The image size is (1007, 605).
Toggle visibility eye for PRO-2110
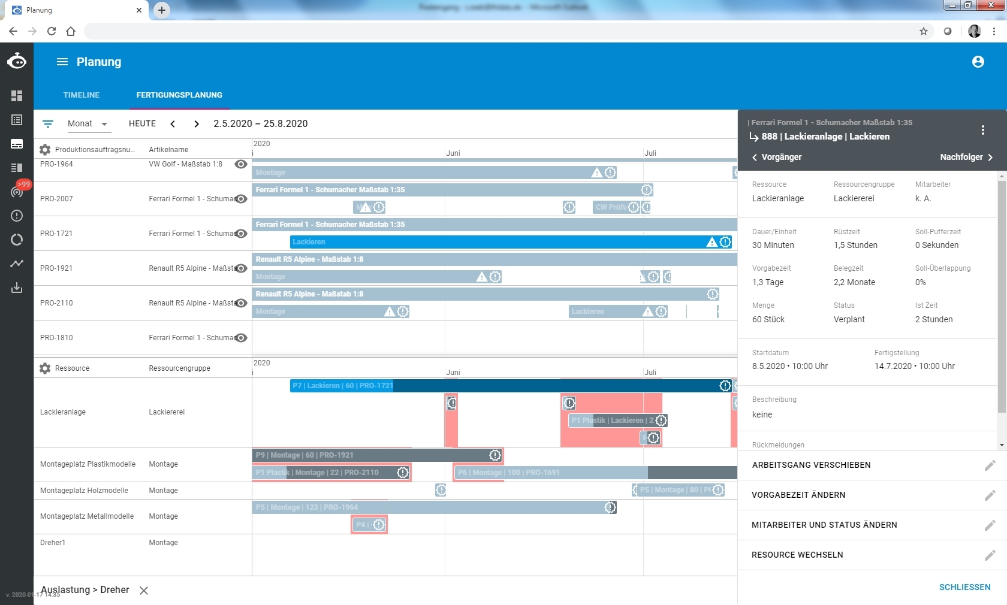pos(241,303)
